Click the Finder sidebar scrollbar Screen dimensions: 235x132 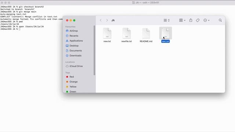click(x=94, y=50)
